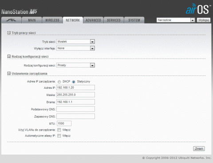Click the Adres IP field

(x=75, y=87)
